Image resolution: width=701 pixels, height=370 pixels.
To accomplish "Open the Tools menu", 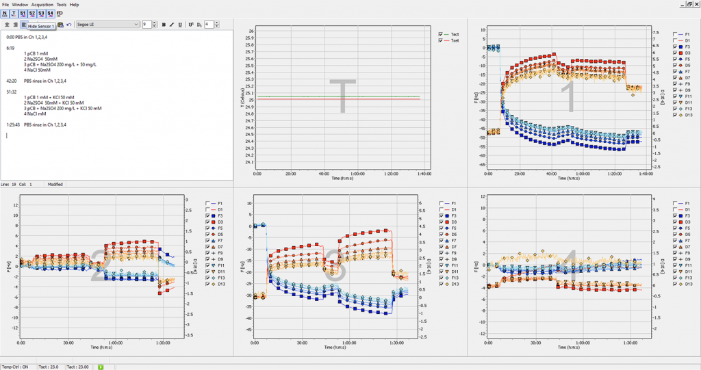I will pyautogui.click(x=61, y=5).
